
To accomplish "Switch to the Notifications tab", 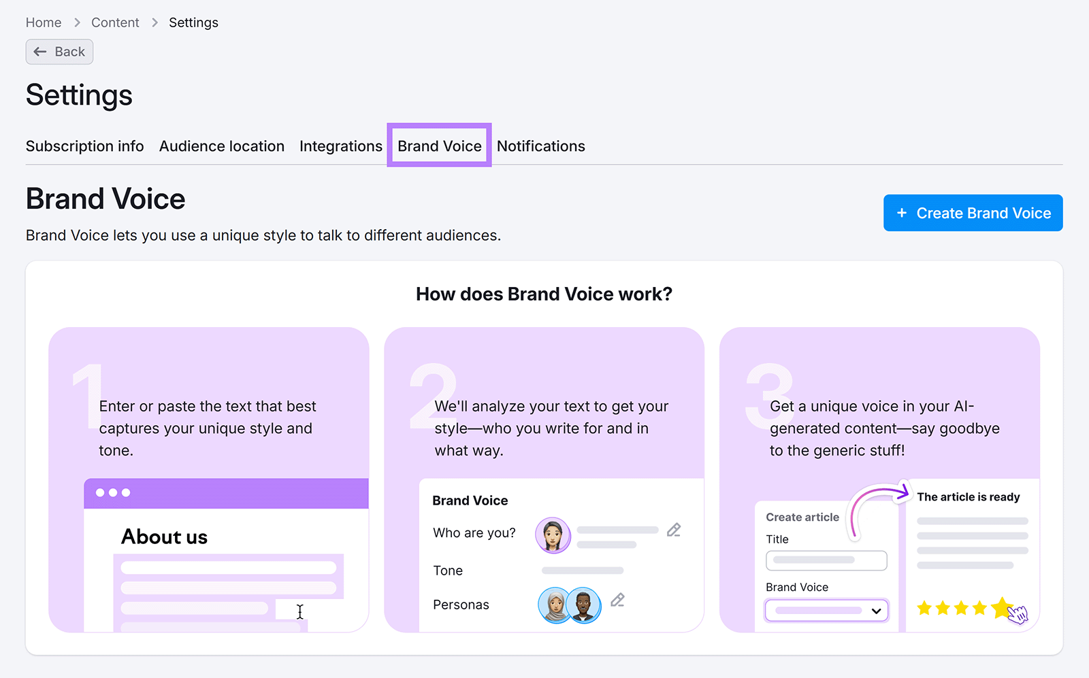I will click(x=541, y=146).
